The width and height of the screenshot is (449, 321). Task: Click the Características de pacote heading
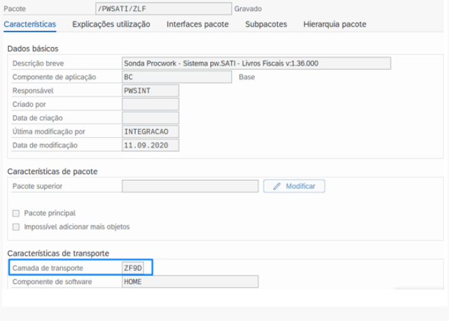[53, 171]
